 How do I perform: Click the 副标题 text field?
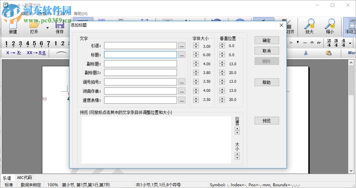click(x=140, y=64)
